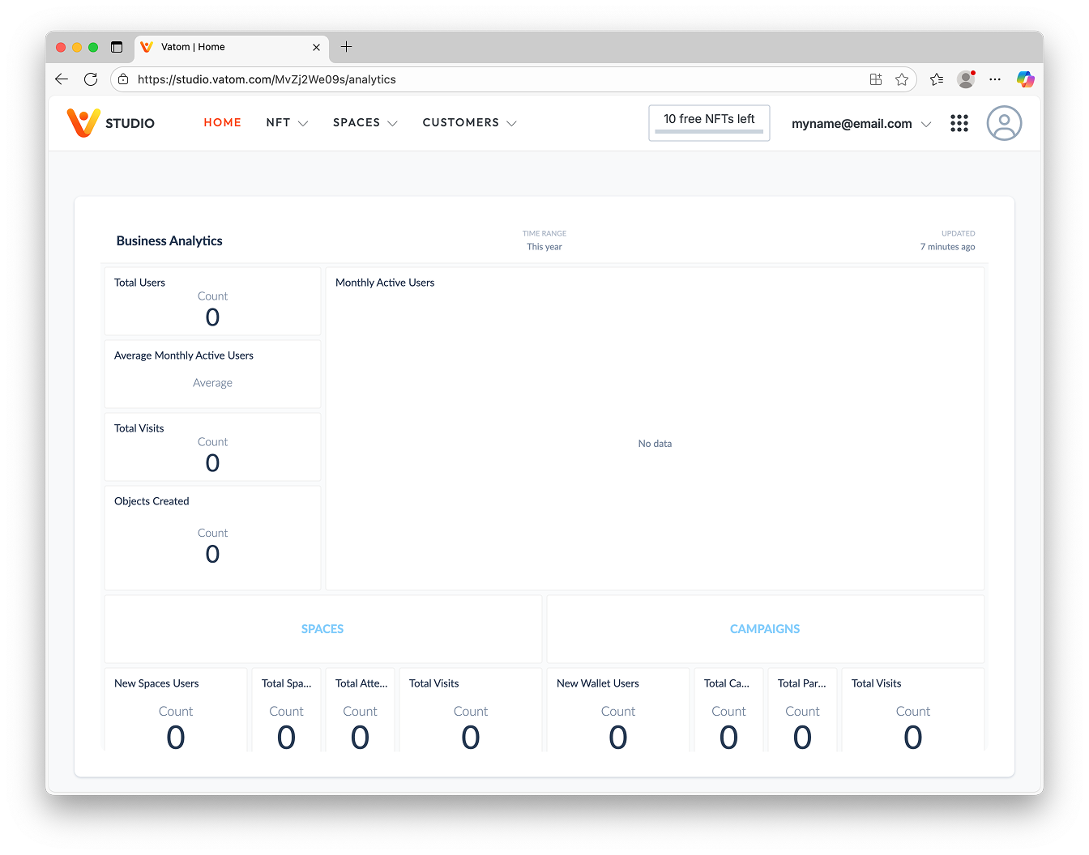Open the account profile circle icon
This screenshot has height=855, width=1089.
coord(1004,123)
